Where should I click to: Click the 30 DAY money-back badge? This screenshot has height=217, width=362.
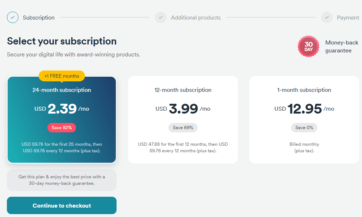pyautogui.click(x=308, y=46)
